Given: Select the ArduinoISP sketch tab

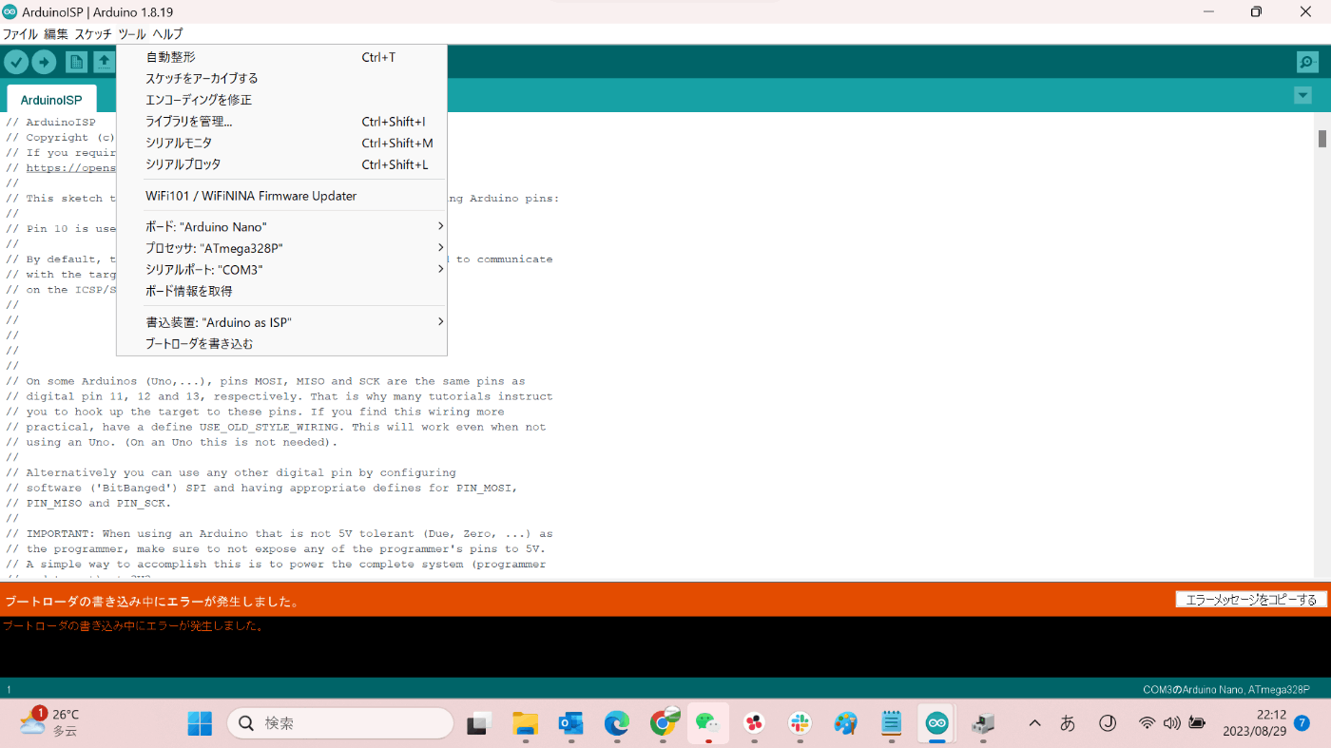Looking at the screenshot, I should click(51, 100).
